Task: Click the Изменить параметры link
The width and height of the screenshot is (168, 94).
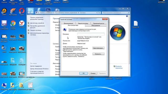Action: tap(119, 67)
